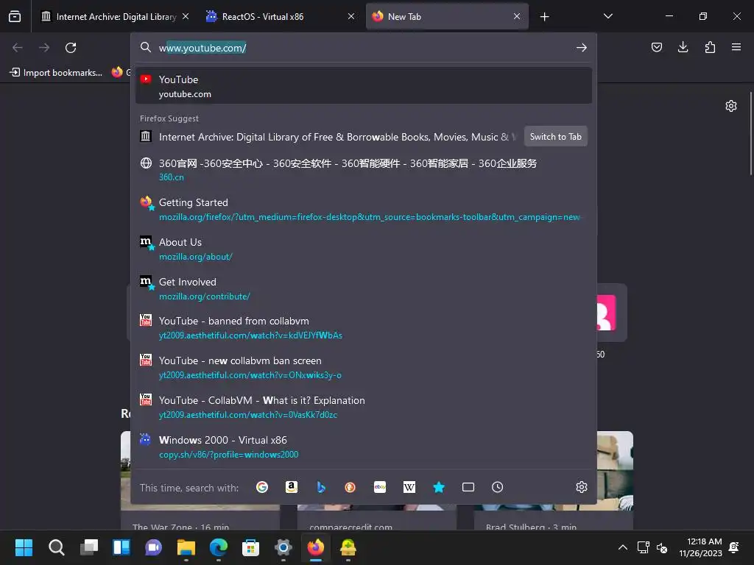Reload the current page
Screen dimensions: 754x565
[x=71, y=48]
